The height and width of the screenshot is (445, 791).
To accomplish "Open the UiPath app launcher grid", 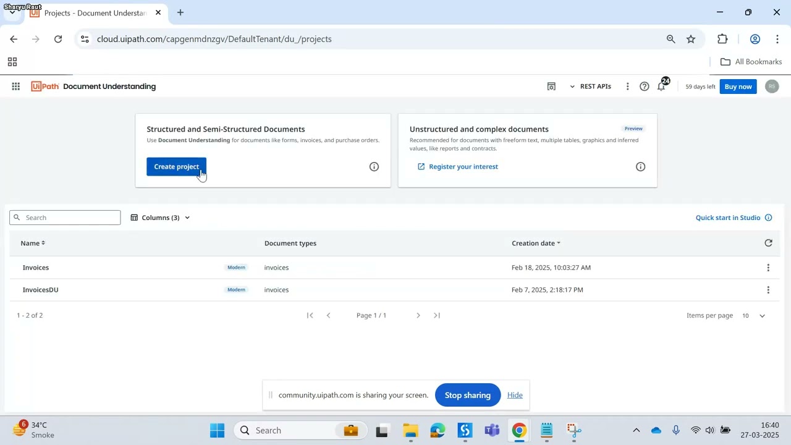I will tap(16, 87).
